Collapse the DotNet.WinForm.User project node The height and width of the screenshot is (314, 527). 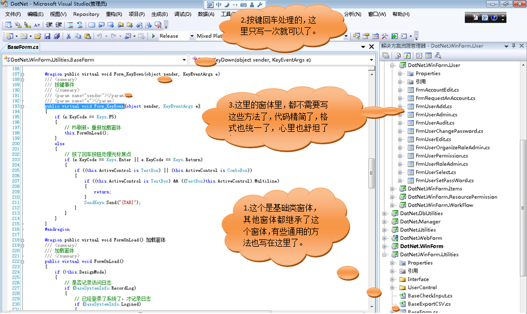tap(392, 65)
